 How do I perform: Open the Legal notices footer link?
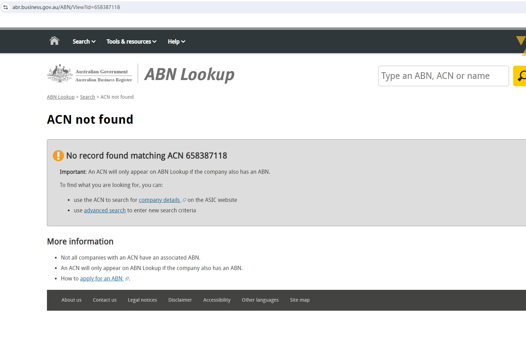[142, 300]
